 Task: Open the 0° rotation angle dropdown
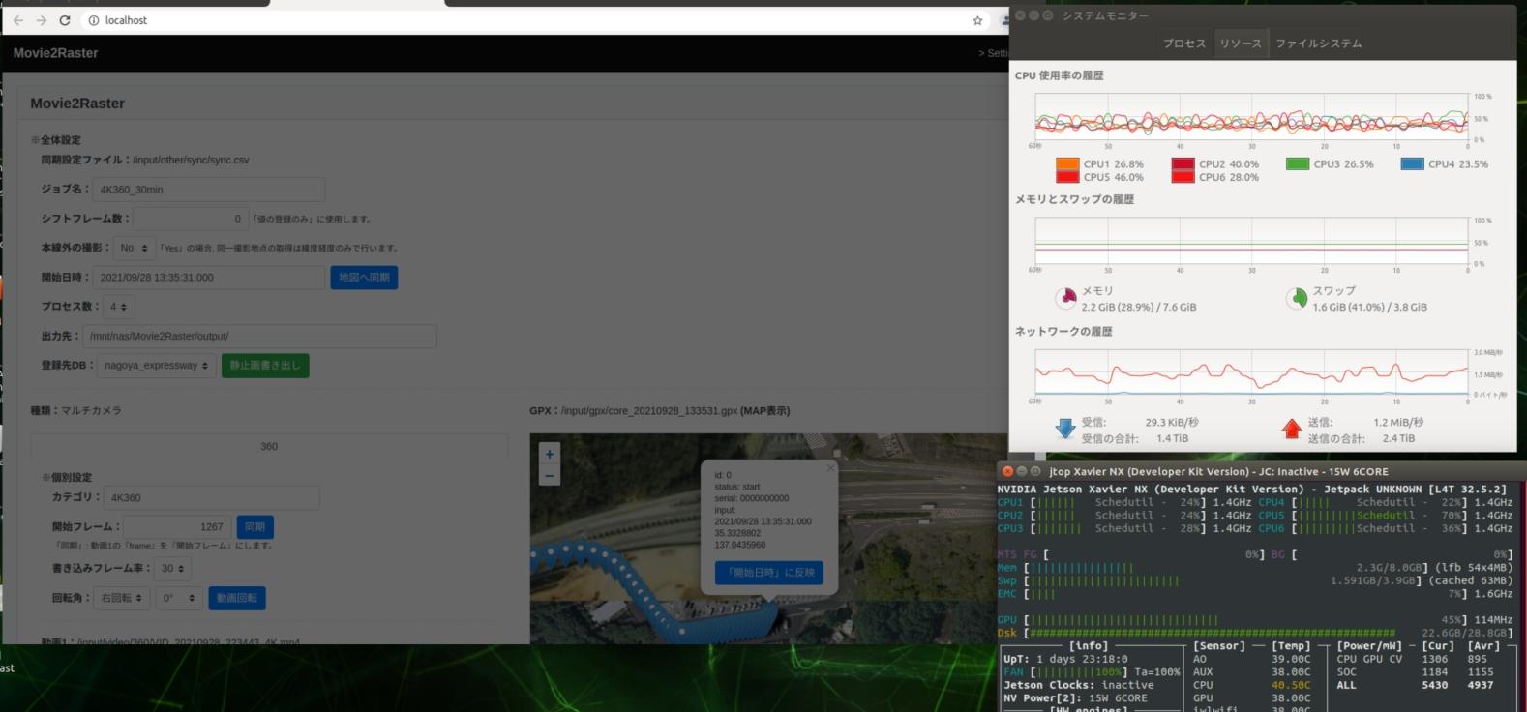179,598
